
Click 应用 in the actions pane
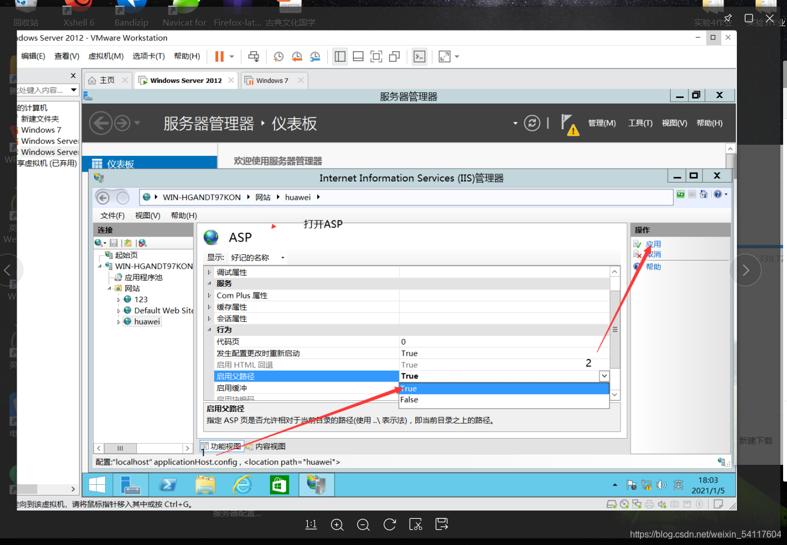tap(653, 244)
